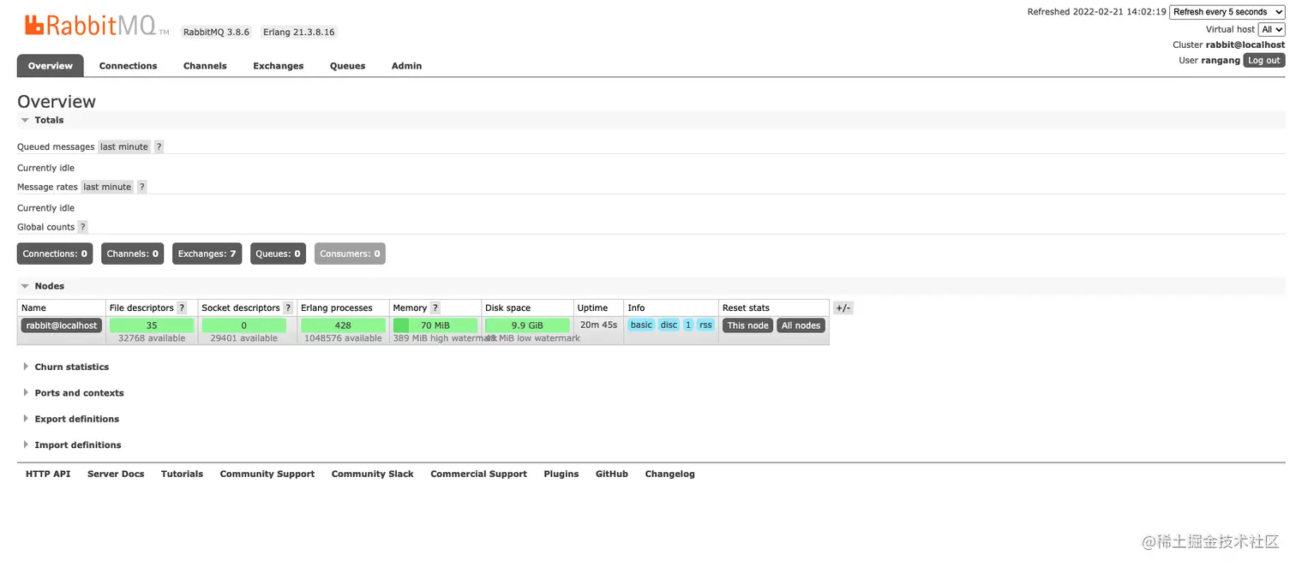Click the 1048576 available text

click(x=343, y=338)
